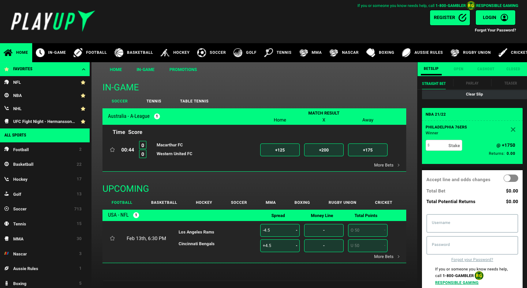Expand More Bets for the NFL game
Image resolution: width=527 pixels, height=288 pixels.
386,257
